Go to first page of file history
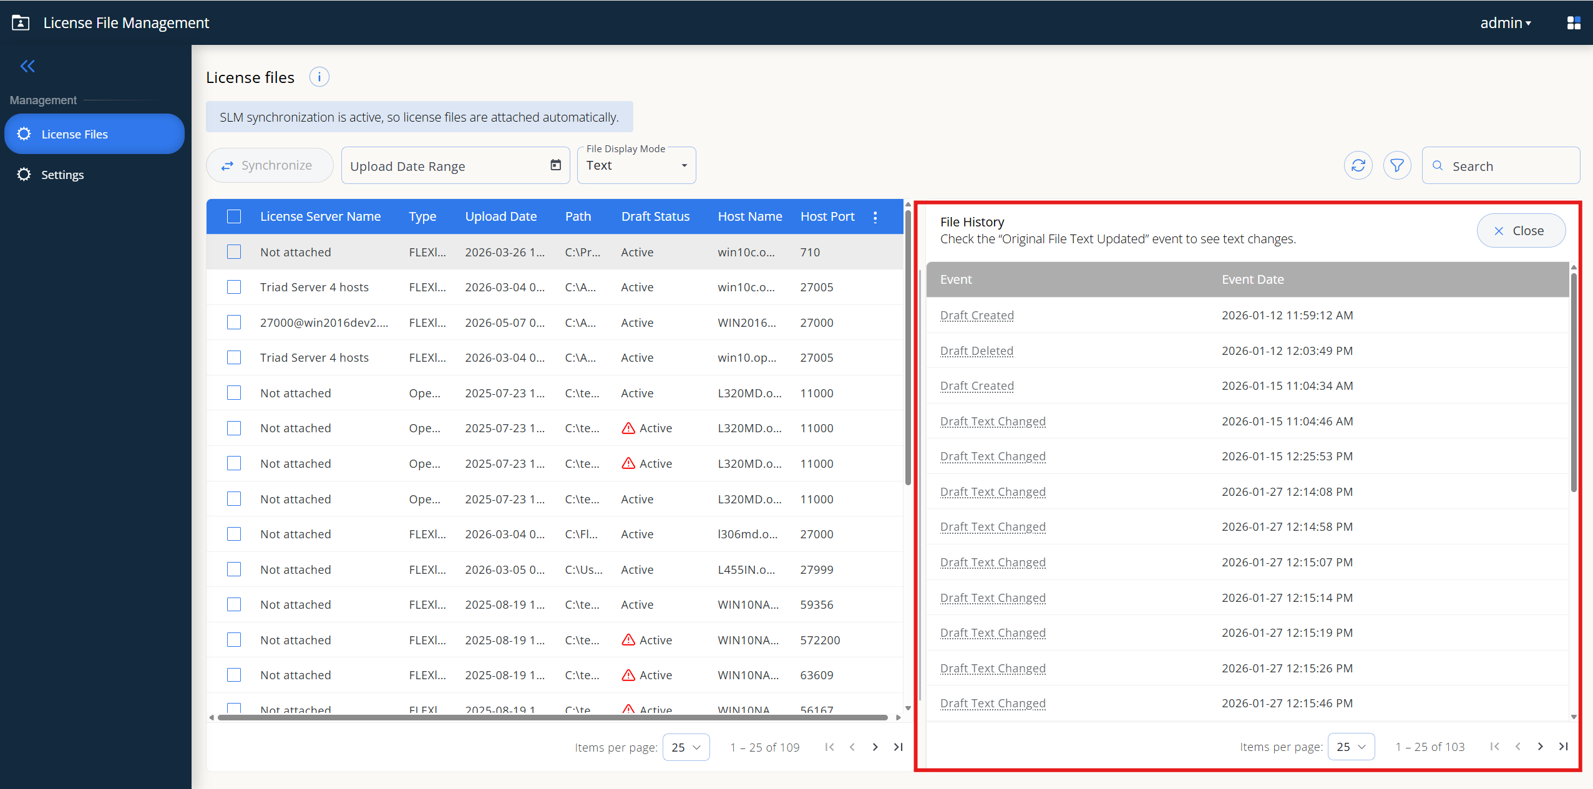 pyautogui.click(x=1494, y=747)
